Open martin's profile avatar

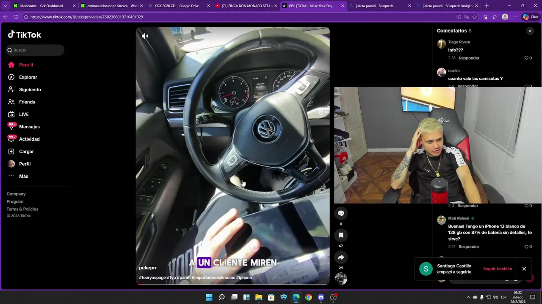click(441, 72)
